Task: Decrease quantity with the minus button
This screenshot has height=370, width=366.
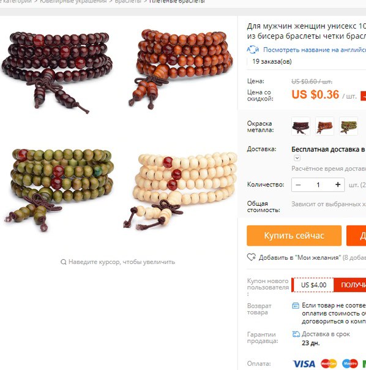Action: tap(298, 185)
